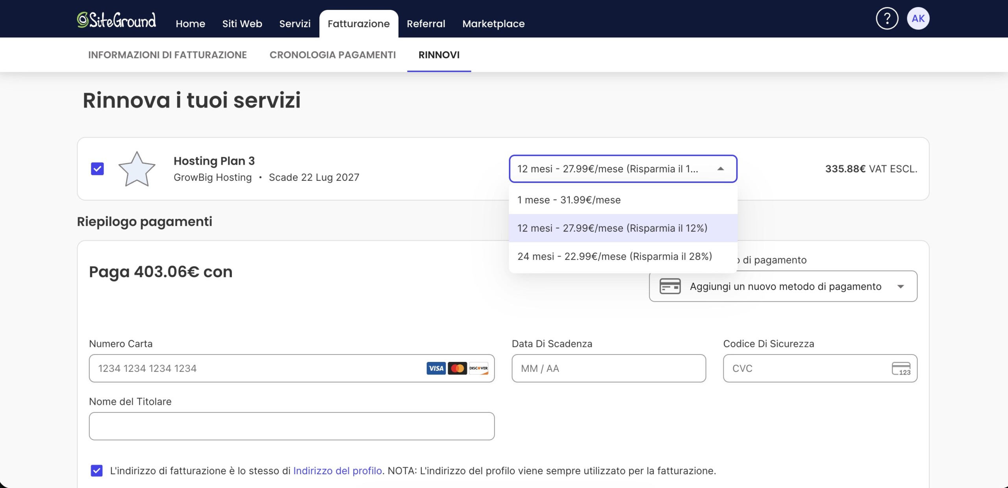The width and height of the screenshot is (1008, 488).
Task: Click the Hosting Plan 3 title
Action: pos(214,161)
